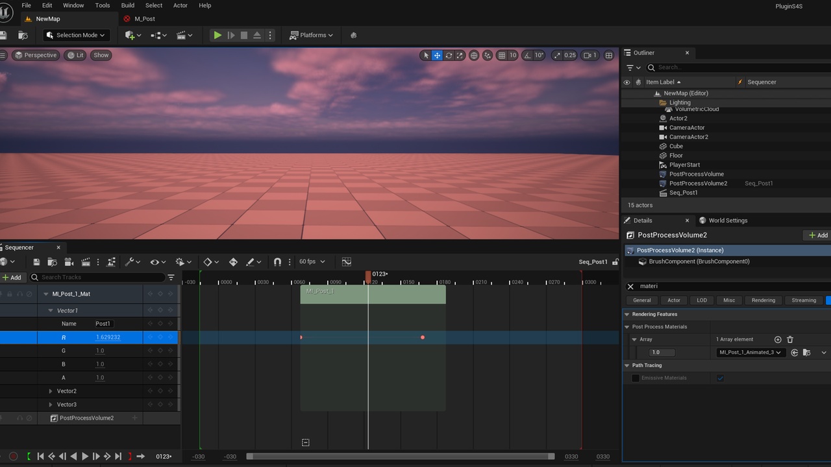Image resolution: width=831 pixels, height=467 pixels.
Task: Play the sequence forward
Action: [84, 457]
